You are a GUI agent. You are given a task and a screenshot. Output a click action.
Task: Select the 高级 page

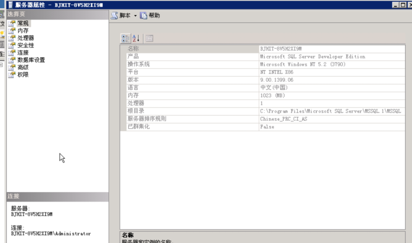[23, 67]
